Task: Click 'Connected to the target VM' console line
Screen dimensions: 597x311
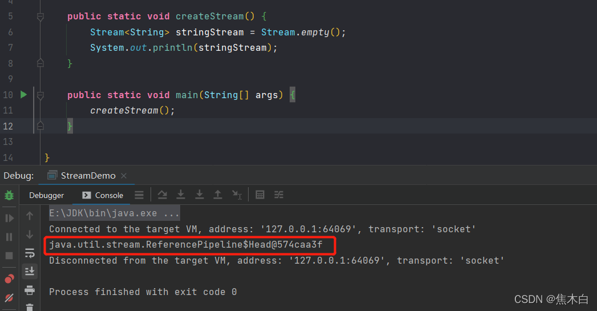Action: (262, 229)
